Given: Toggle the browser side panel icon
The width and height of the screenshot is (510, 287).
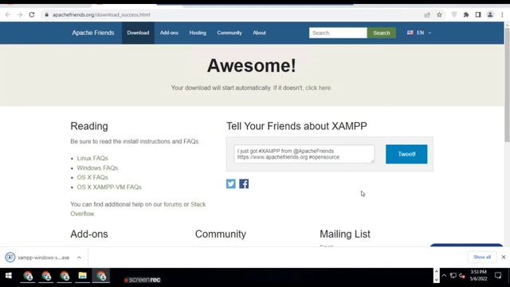Looking at the screenshot, I should coord(478,14).
